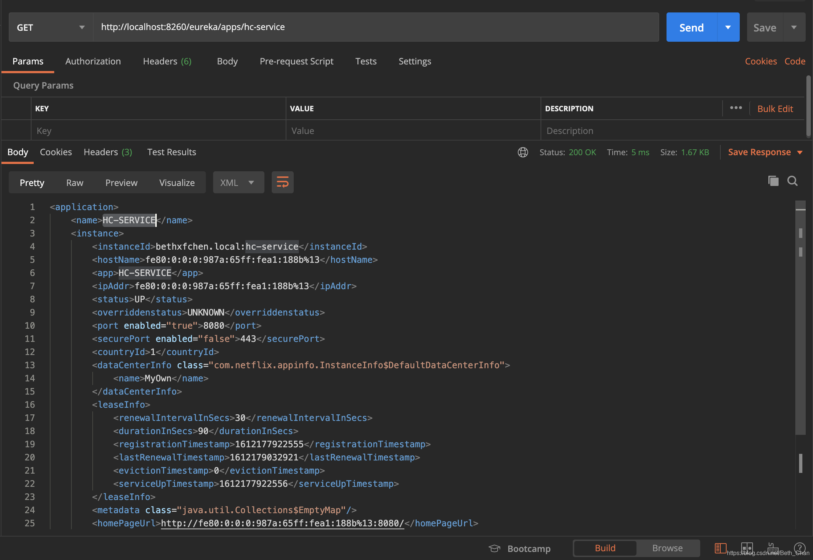Switch to Build mode
Image resolution: width=813 pixels, height=560 pixels.
pos(605,548)
